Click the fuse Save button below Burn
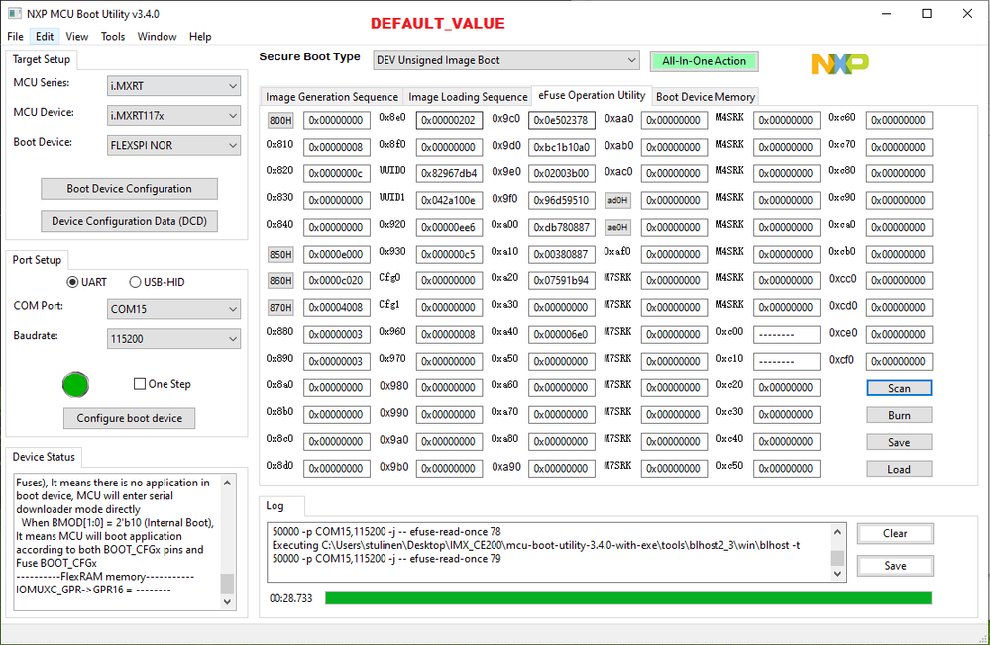Screen dimensions: 990x645 [x=899, y=443]
